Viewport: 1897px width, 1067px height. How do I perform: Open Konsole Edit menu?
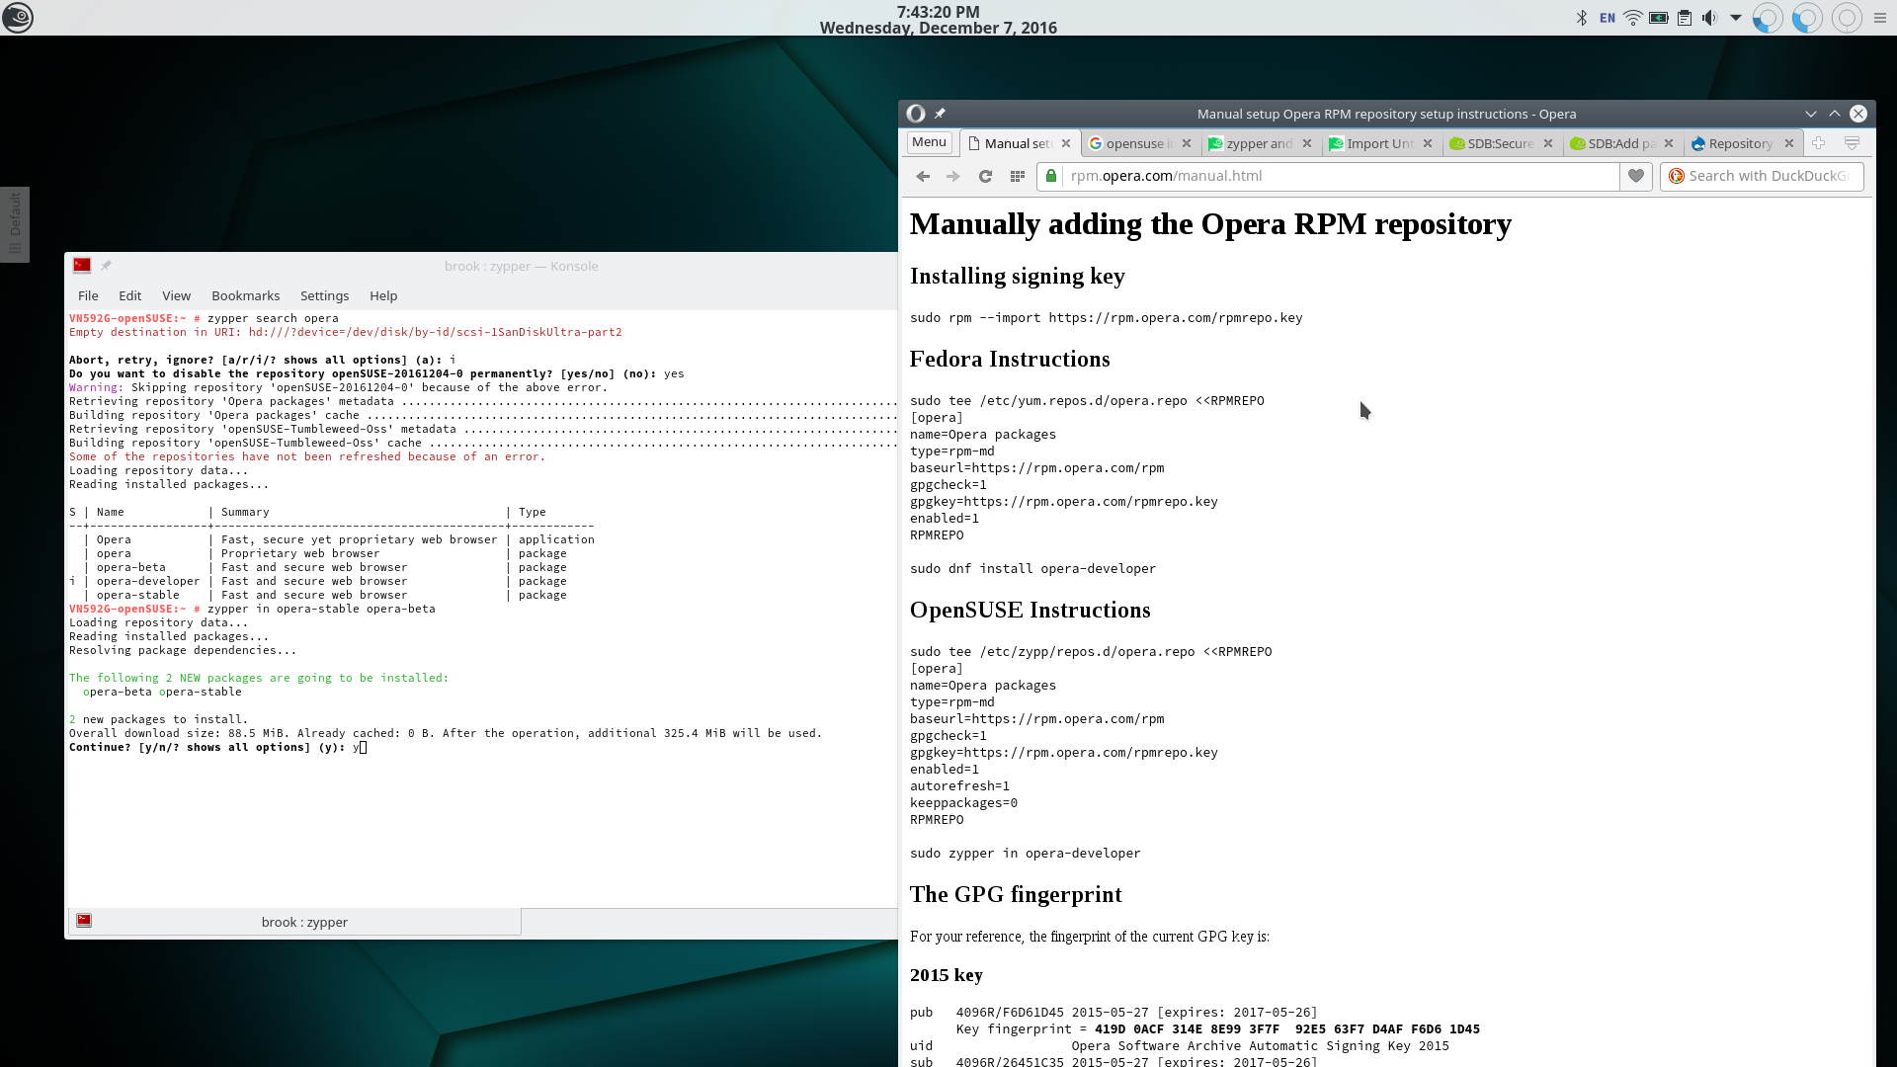tap(129, 295)
